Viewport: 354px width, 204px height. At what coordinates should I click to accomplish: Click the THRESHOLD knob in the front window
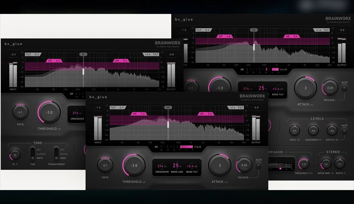coord(134,165)
